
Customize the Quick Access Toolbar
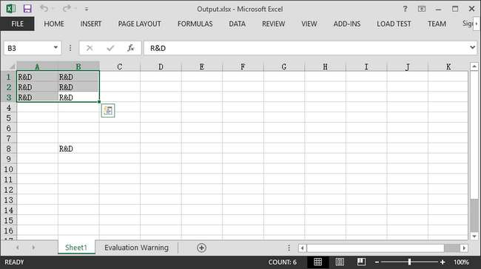click(x=87, y=9)
